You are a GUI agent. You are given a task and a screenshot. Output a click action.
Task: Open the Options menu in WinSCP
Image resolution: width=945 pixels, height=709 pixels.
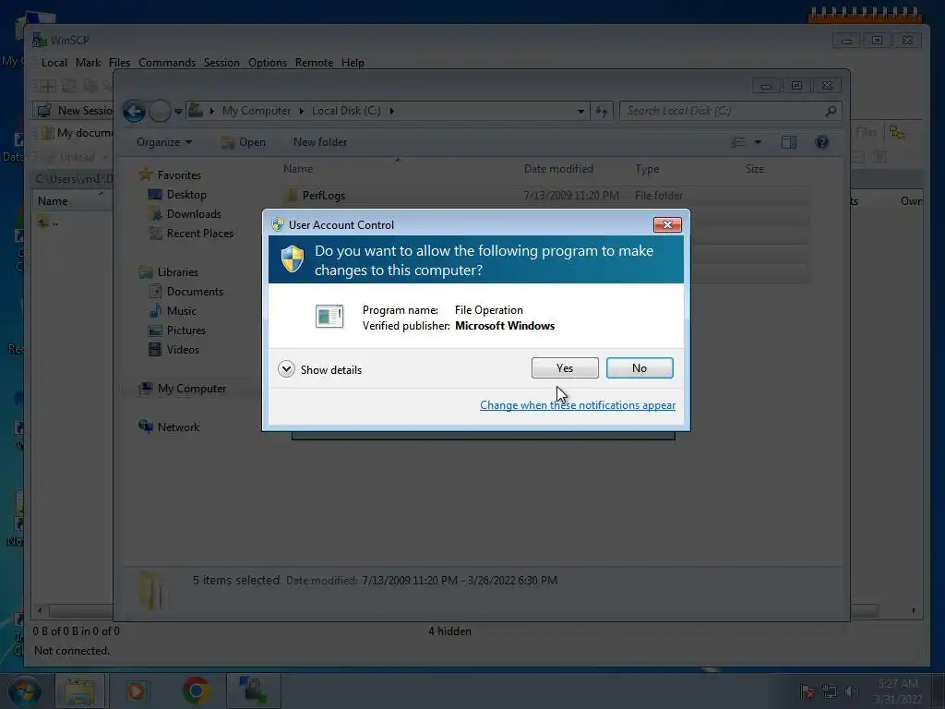(x=268, y=63)
